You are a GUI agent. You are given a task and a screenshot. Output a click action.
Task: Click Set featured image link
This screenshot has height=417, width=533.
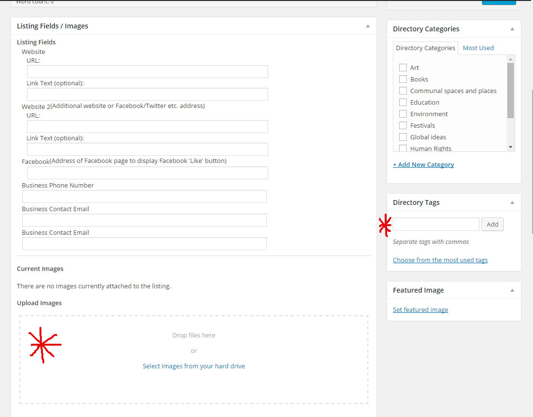pyautogui.click(x=420, y=309)
